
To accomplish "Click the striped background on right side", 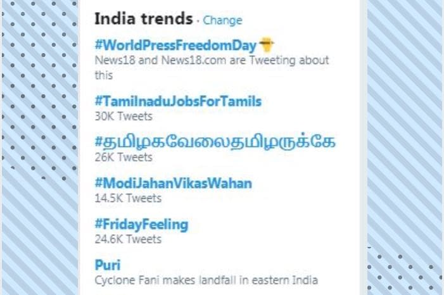I will (405, 122).
